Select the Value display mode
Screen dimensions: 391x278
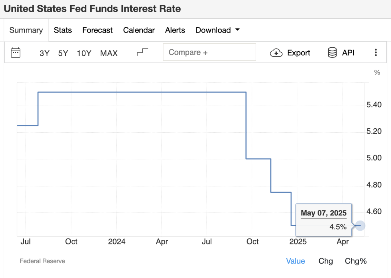point(295,261)
